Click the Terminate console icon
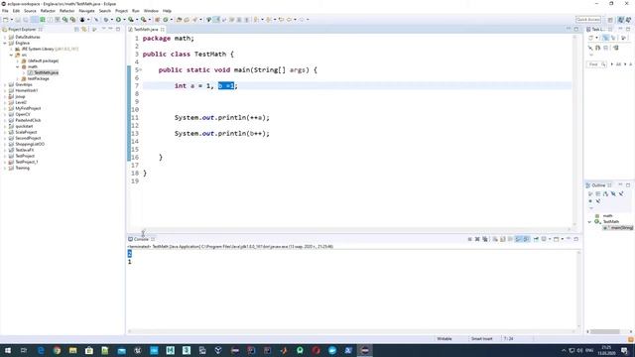The image size is (635, 357). click(469, 239)
